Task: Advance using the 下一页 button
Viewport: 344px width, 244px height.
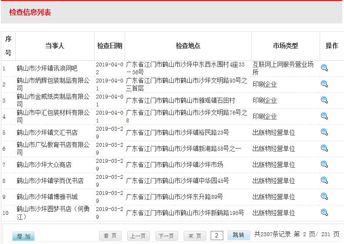Action: coord(167,236)
